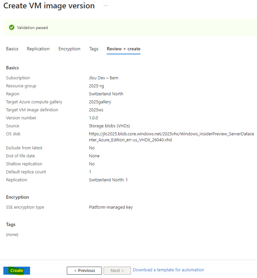Click the Target VM image definition label
Image resolution: width=257 pixels, height=278 pixels.
point(32,110)
